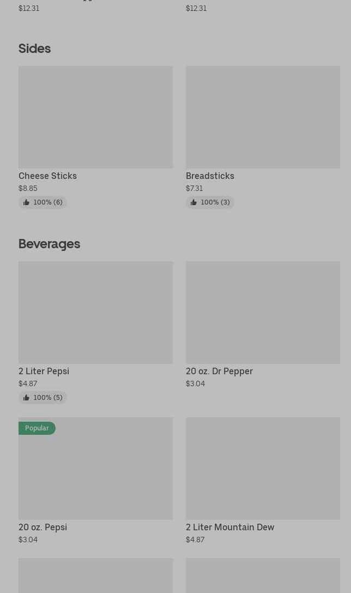Image resolution: width=351 pixels, height=593 pixels.
Task: Click thumbs-up icon under 2 Liter Pepsi
Action: click(x=26, y=398)
